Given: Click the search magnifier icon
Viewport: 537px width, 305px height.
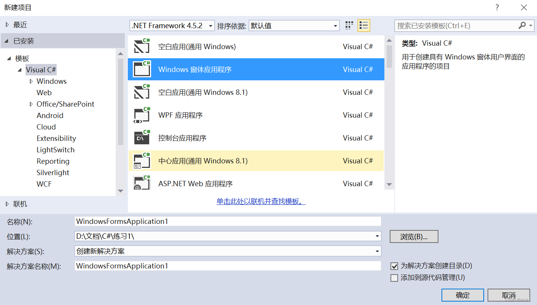Looking at the screenshot, I should click(522, 25).
